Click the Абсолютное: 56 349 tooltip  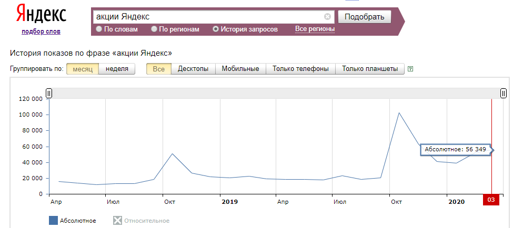point(456,150)
